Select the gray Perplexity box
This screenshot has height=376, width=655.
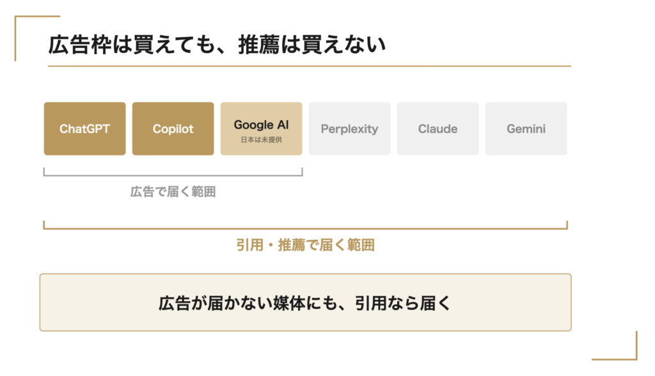[x=350, y=129]
